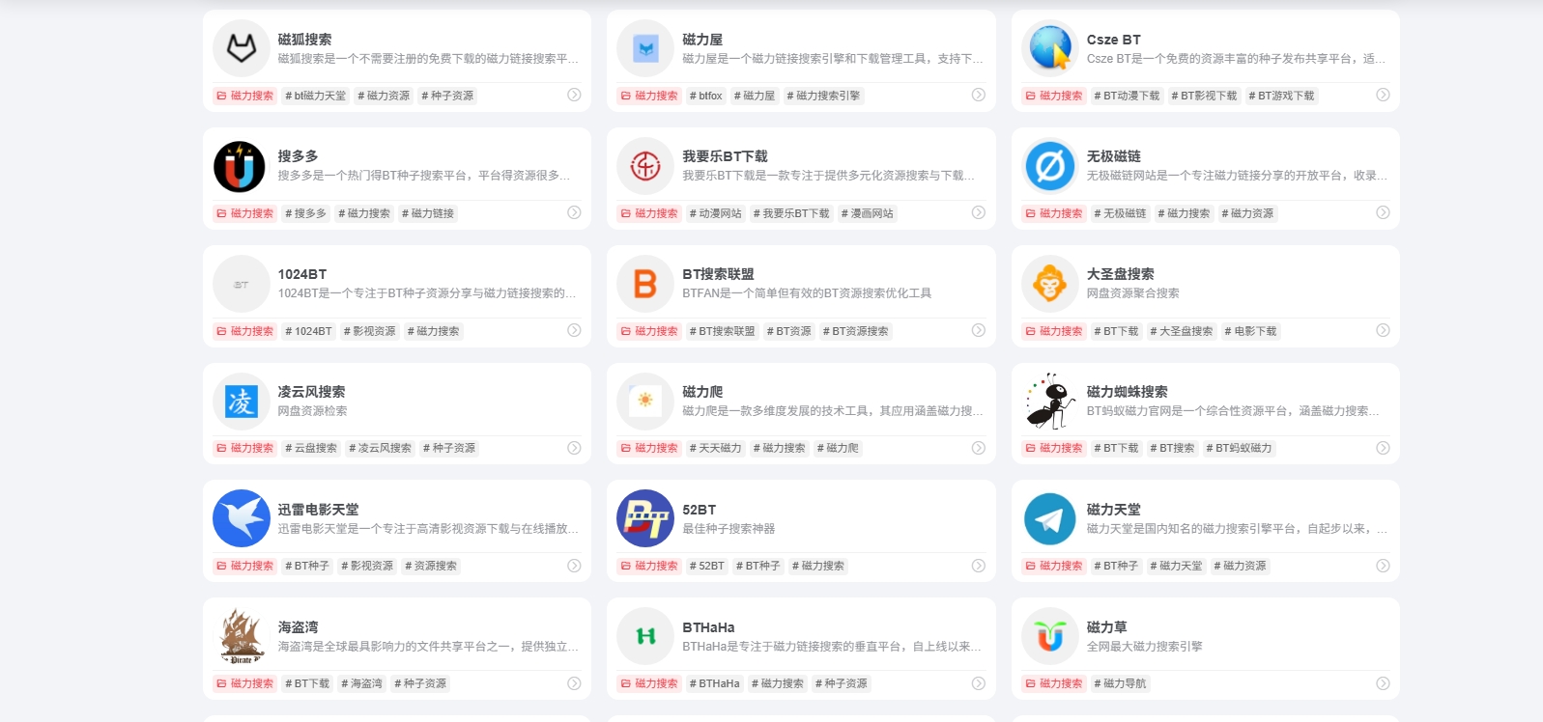
Task: Click the 凌云风搜索 blue 凌 logo
Action: 241,401
